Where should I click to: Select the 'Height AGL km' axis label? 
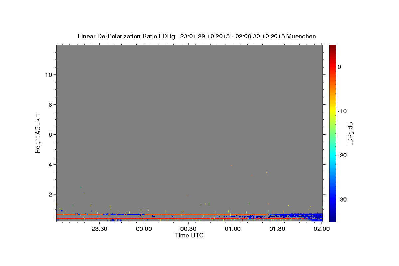tap(38, 133)
